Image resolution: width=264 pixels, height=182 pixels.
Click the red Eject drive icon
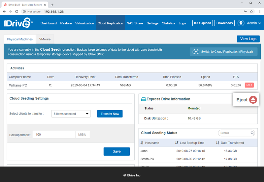pos(253,100)
